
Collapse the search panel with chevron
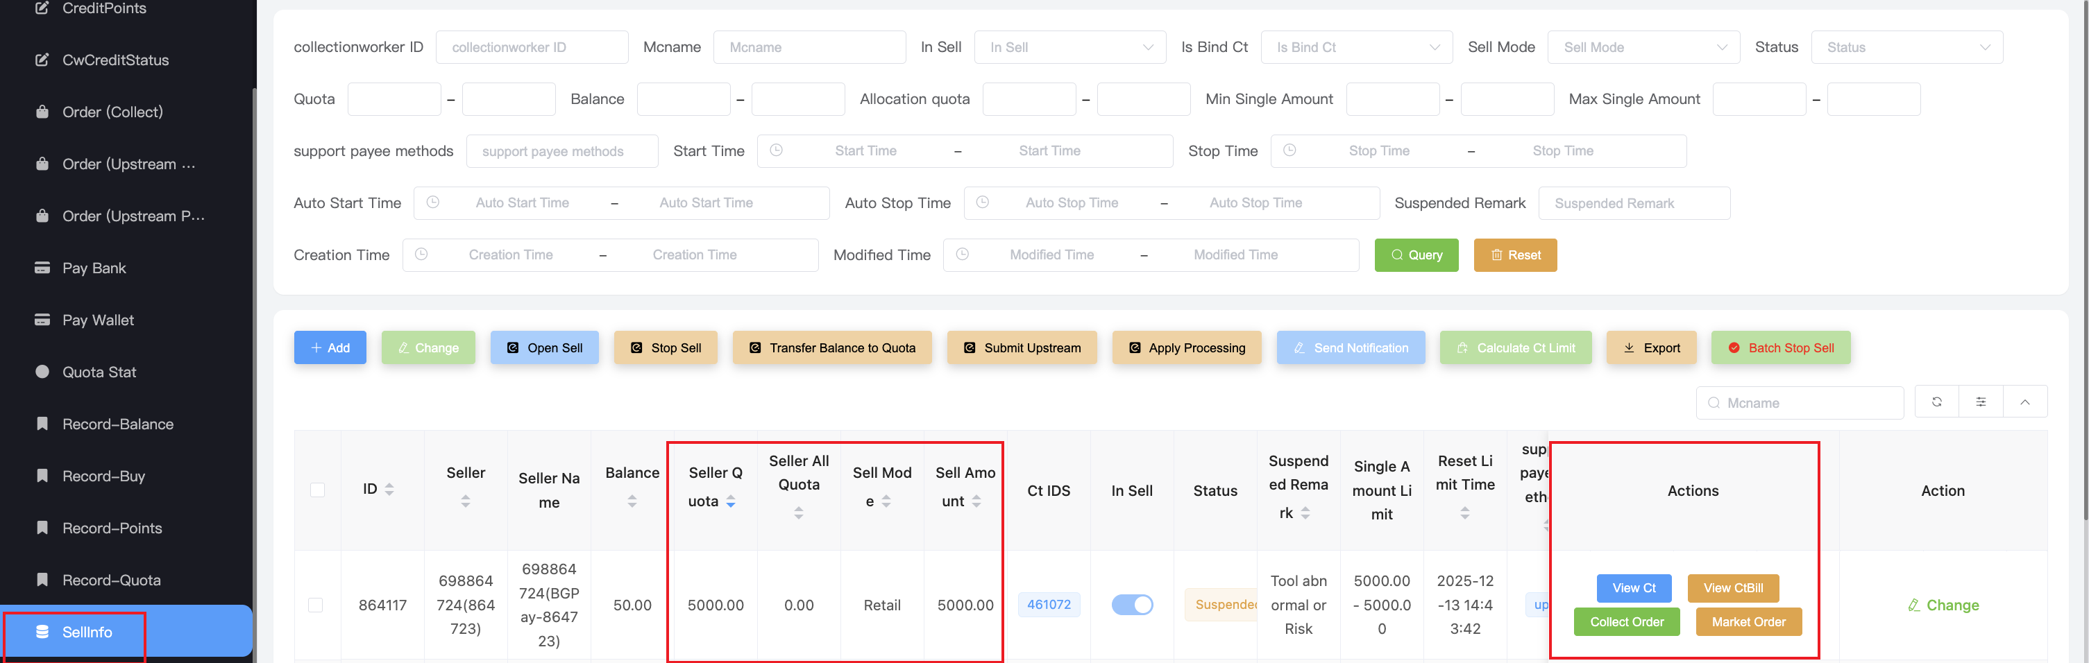2025,402
